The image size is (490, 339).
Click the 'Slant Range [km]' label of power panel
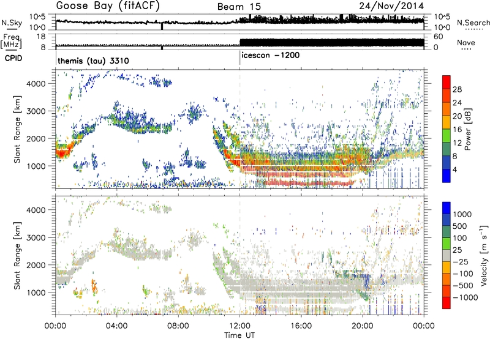[17, 129]
